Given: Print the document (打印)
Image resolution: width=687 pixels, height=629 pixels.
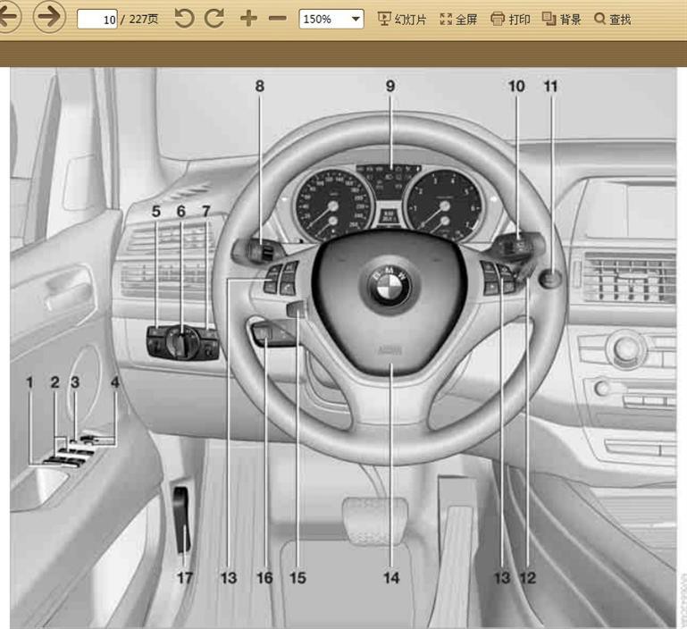Looking at the screenshot, I should click(510, 20).
